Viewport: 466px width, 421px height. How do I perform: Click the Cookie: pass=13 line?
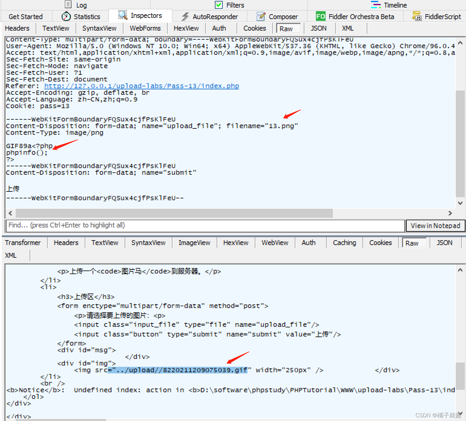point(38,106)
